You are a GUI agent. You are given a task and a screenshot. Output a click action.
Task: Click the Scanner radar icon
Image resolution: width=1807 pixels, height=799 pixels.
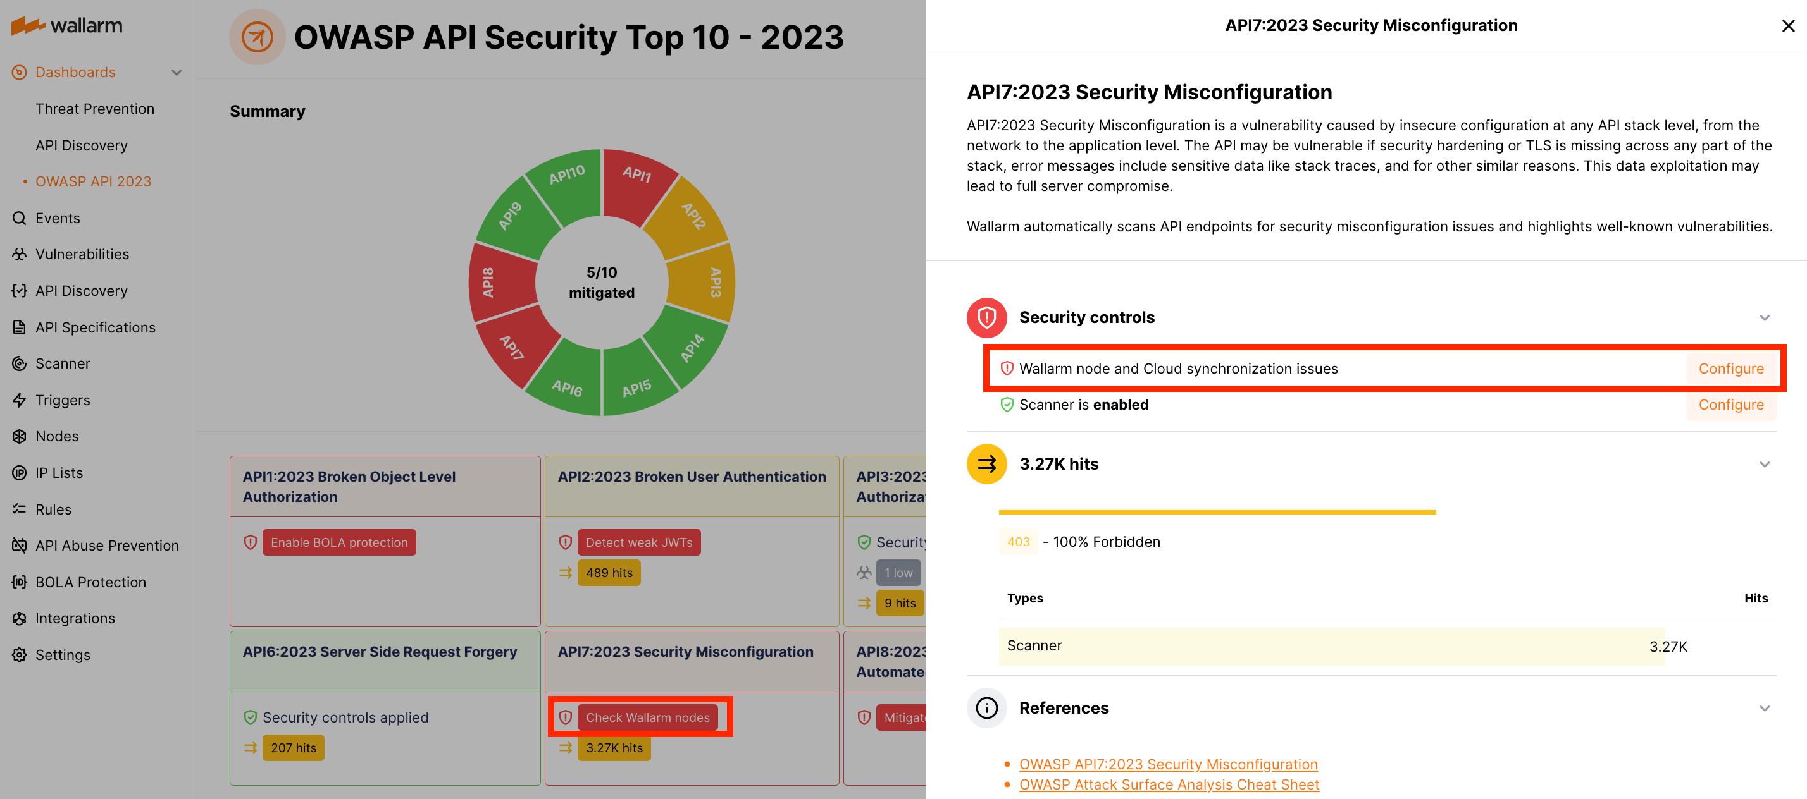point(20,363)
